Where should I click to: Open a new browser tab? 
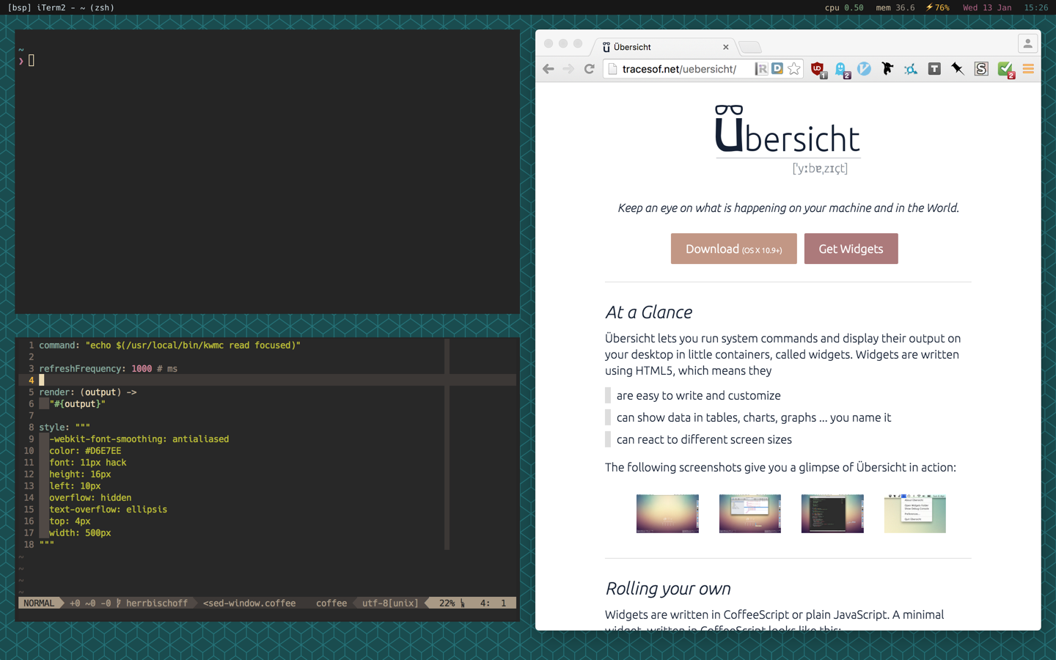(749, 48)
